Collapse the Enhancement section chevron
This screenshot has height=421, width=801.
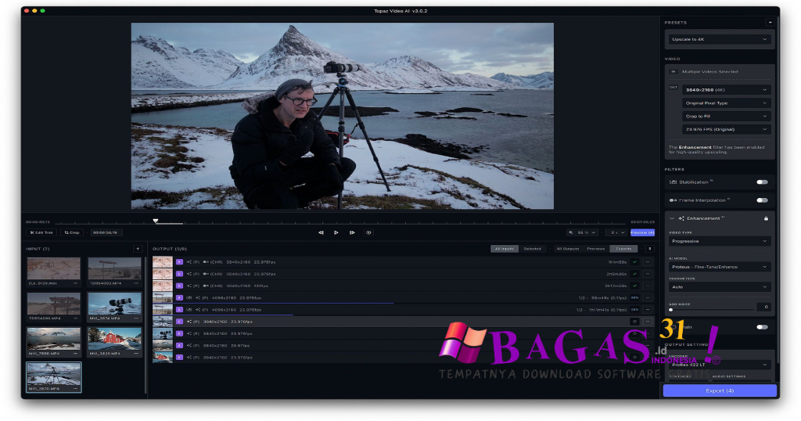point(672,218)
